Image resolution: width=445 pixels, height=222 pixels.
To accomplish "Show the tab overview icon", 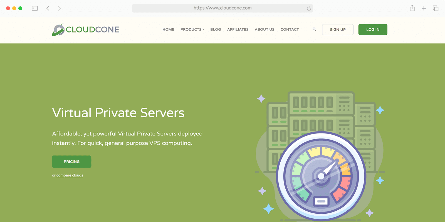I will [436, 8].
